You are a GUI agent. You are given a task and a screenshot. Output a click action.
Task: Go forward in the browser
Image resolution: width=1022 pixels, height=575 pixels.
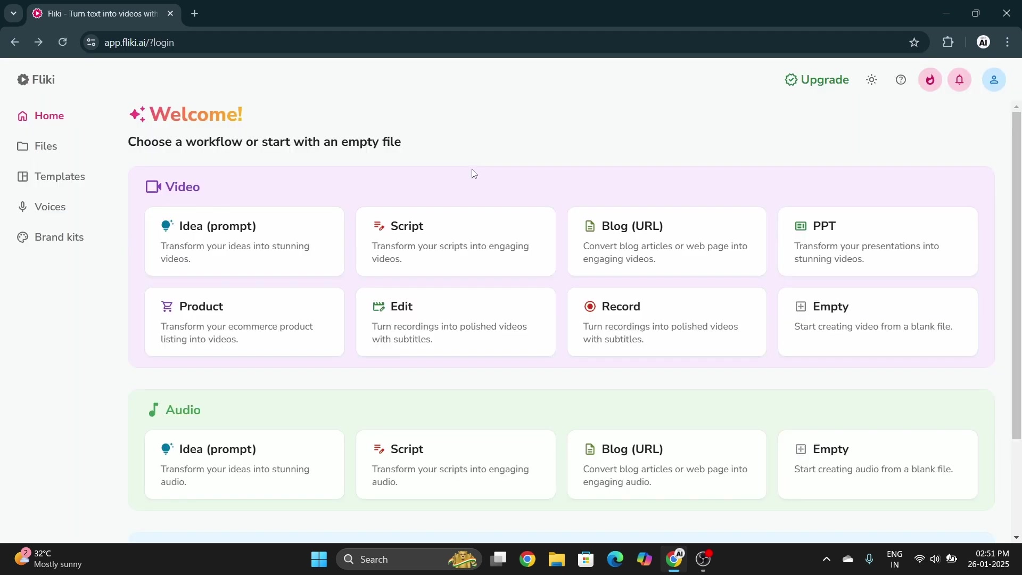tap(38, 42)
